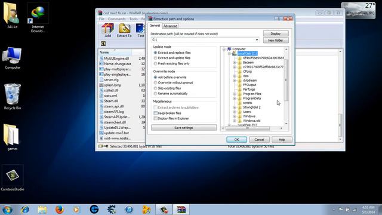Viewport: 382px width, 215px height.
Task: Select the CFLog folder in tree
Action: coord(247,72)
